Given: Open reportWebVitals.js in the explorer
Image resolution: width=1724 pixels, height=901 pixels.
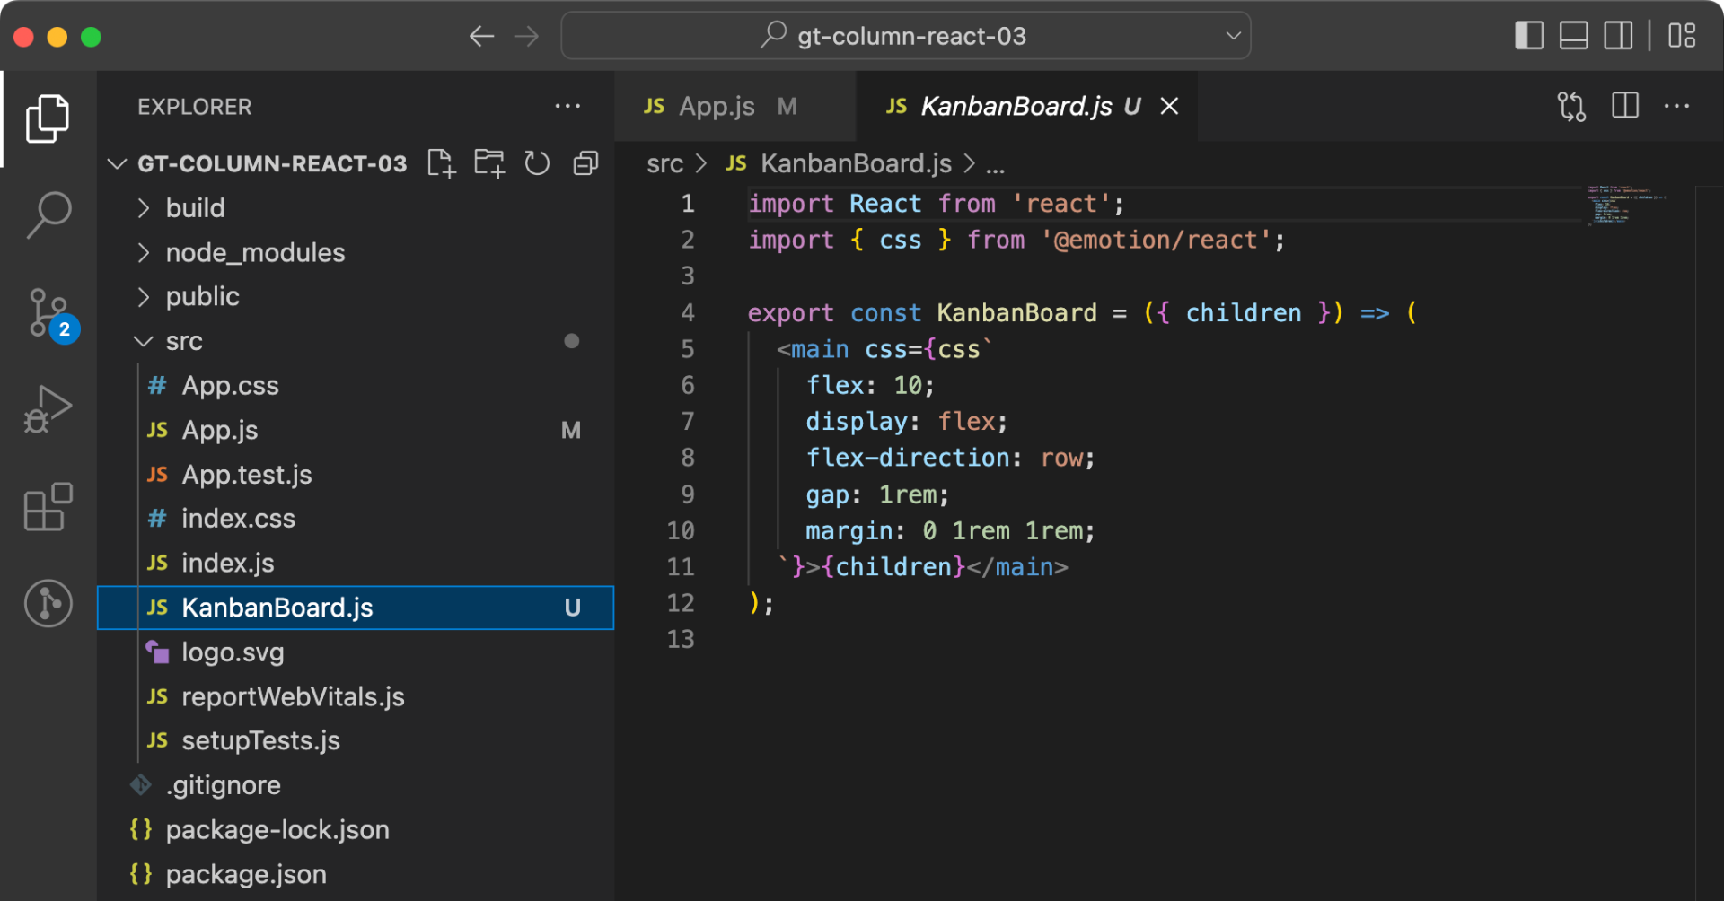Looking at the screenshot, I should click(356, 696).
